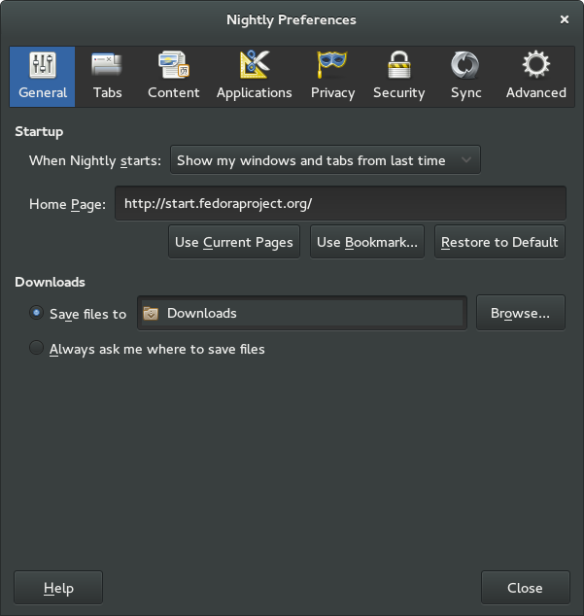
Task: Open the Applications preferences pane
Action: (255, 77)
